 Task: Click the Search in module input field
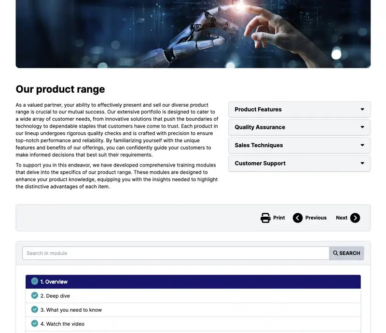(176, 253)
